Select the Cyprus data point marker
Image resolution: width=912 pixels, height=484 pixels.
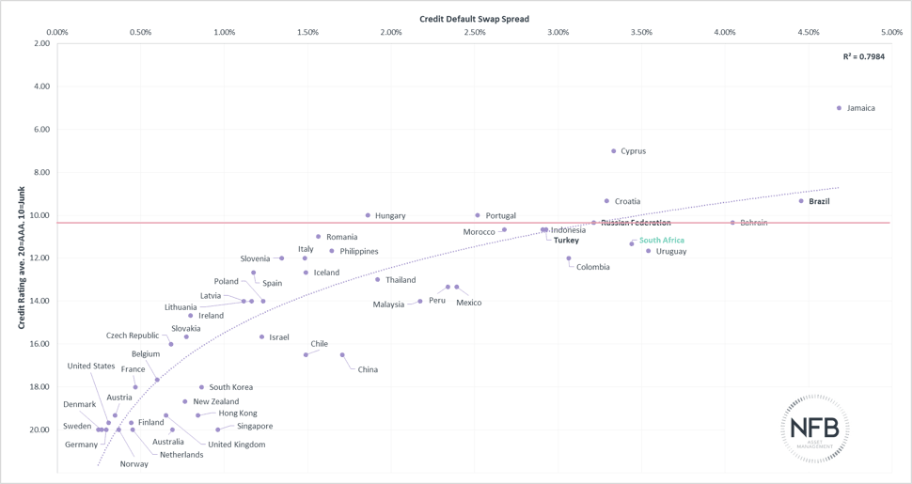coord(613,150)
